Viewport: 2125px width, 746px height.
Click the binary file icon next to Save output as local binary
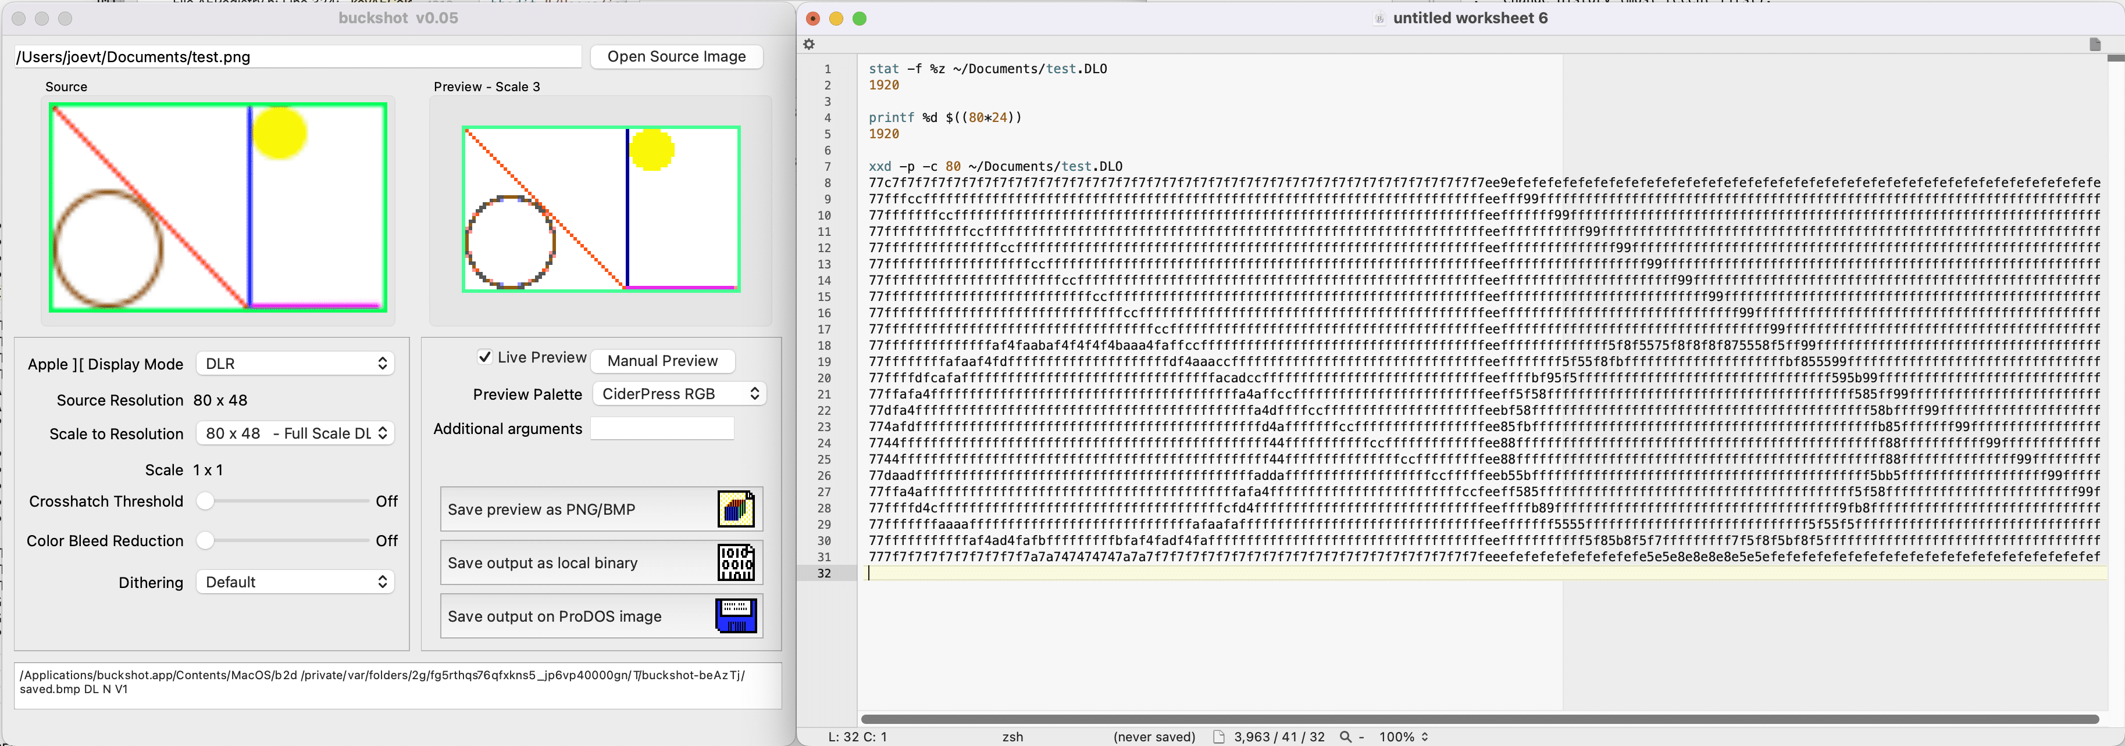tap(736, 563)
